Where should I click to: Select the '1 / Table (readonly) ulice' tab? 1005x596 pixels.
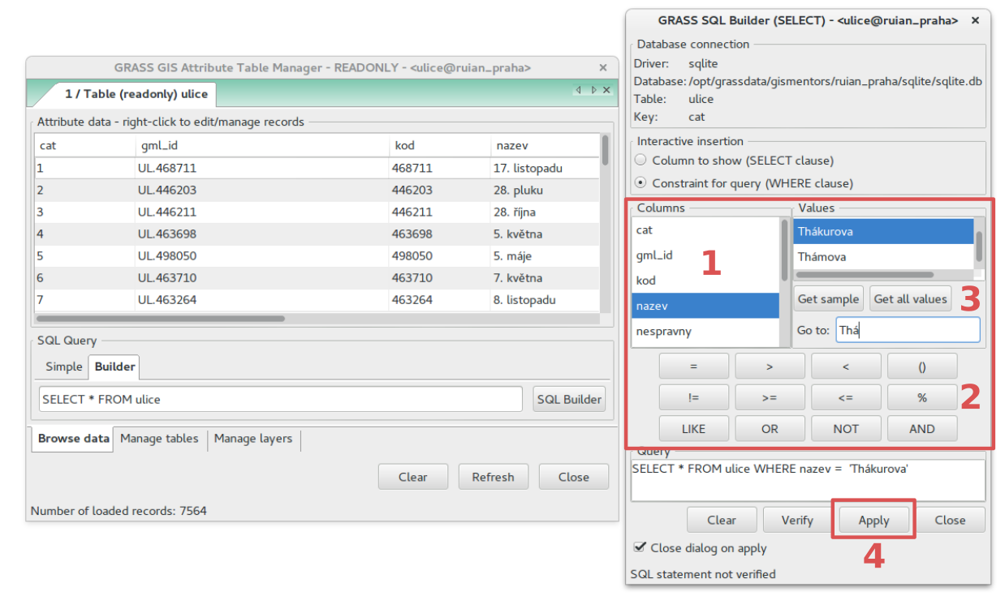pyautogui.click(x=136, y=94)
